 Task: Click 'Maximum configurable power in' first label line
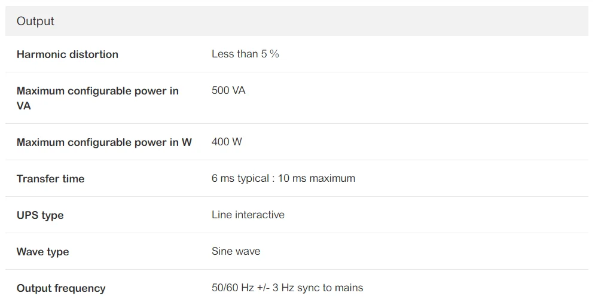click(x=97, y=91)
